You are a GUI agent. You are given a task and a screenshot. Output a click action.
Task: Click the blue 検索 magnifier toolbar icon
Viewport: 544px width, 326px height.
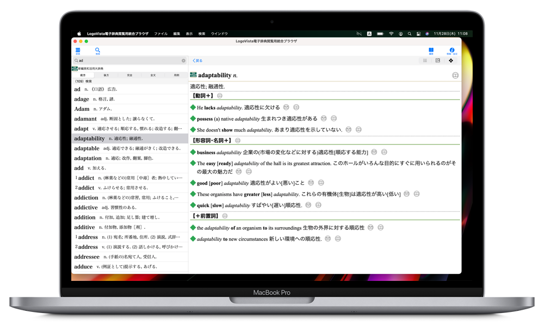(97, 51)
